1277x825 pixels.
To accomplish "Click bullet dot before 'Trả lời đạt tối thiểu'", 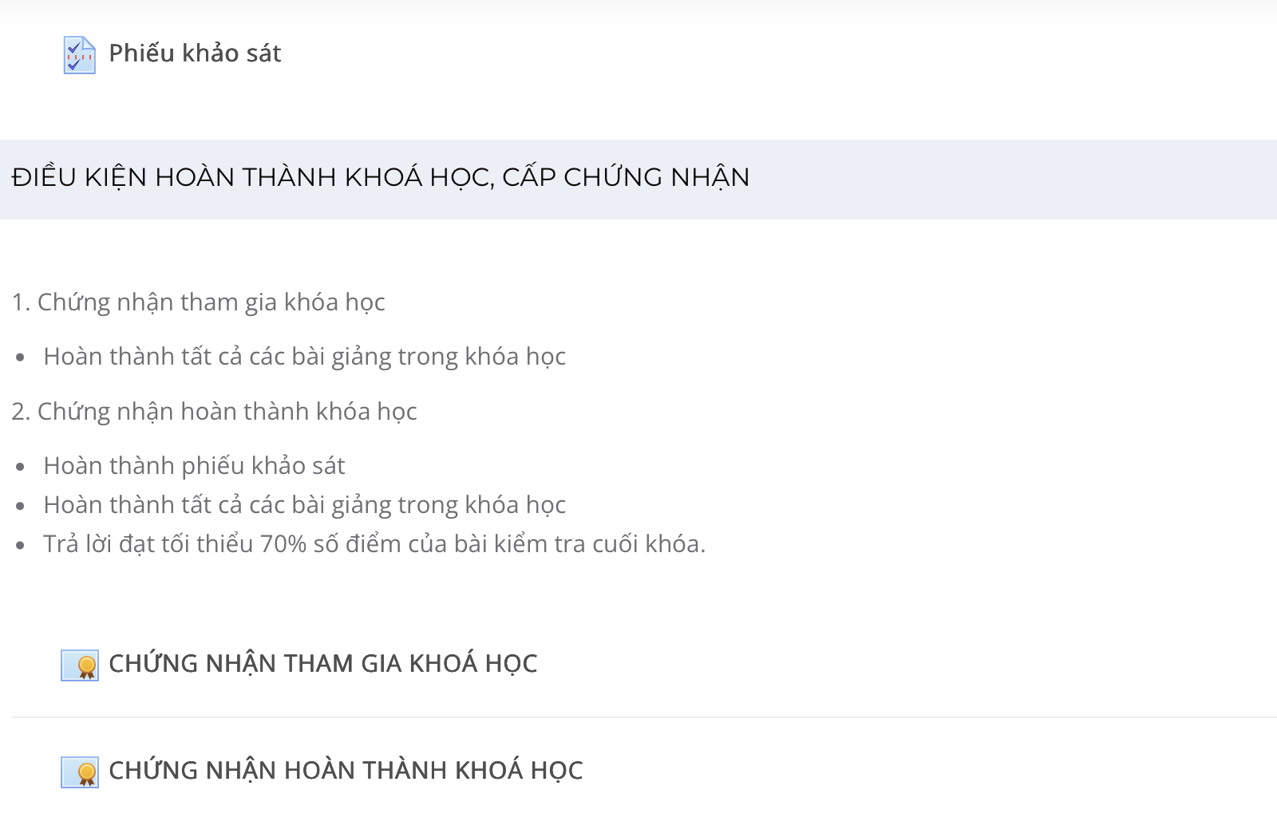I will (21, 546).
